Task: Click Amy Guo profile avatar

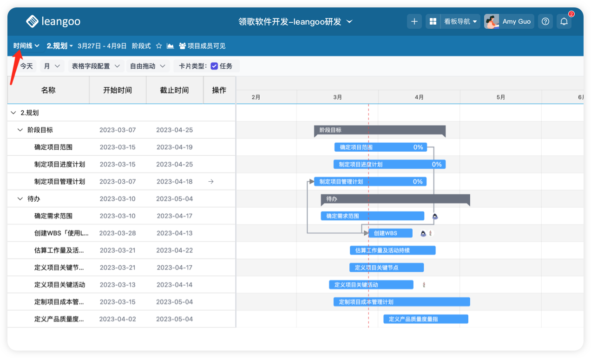Action: (x=492, y=21)
